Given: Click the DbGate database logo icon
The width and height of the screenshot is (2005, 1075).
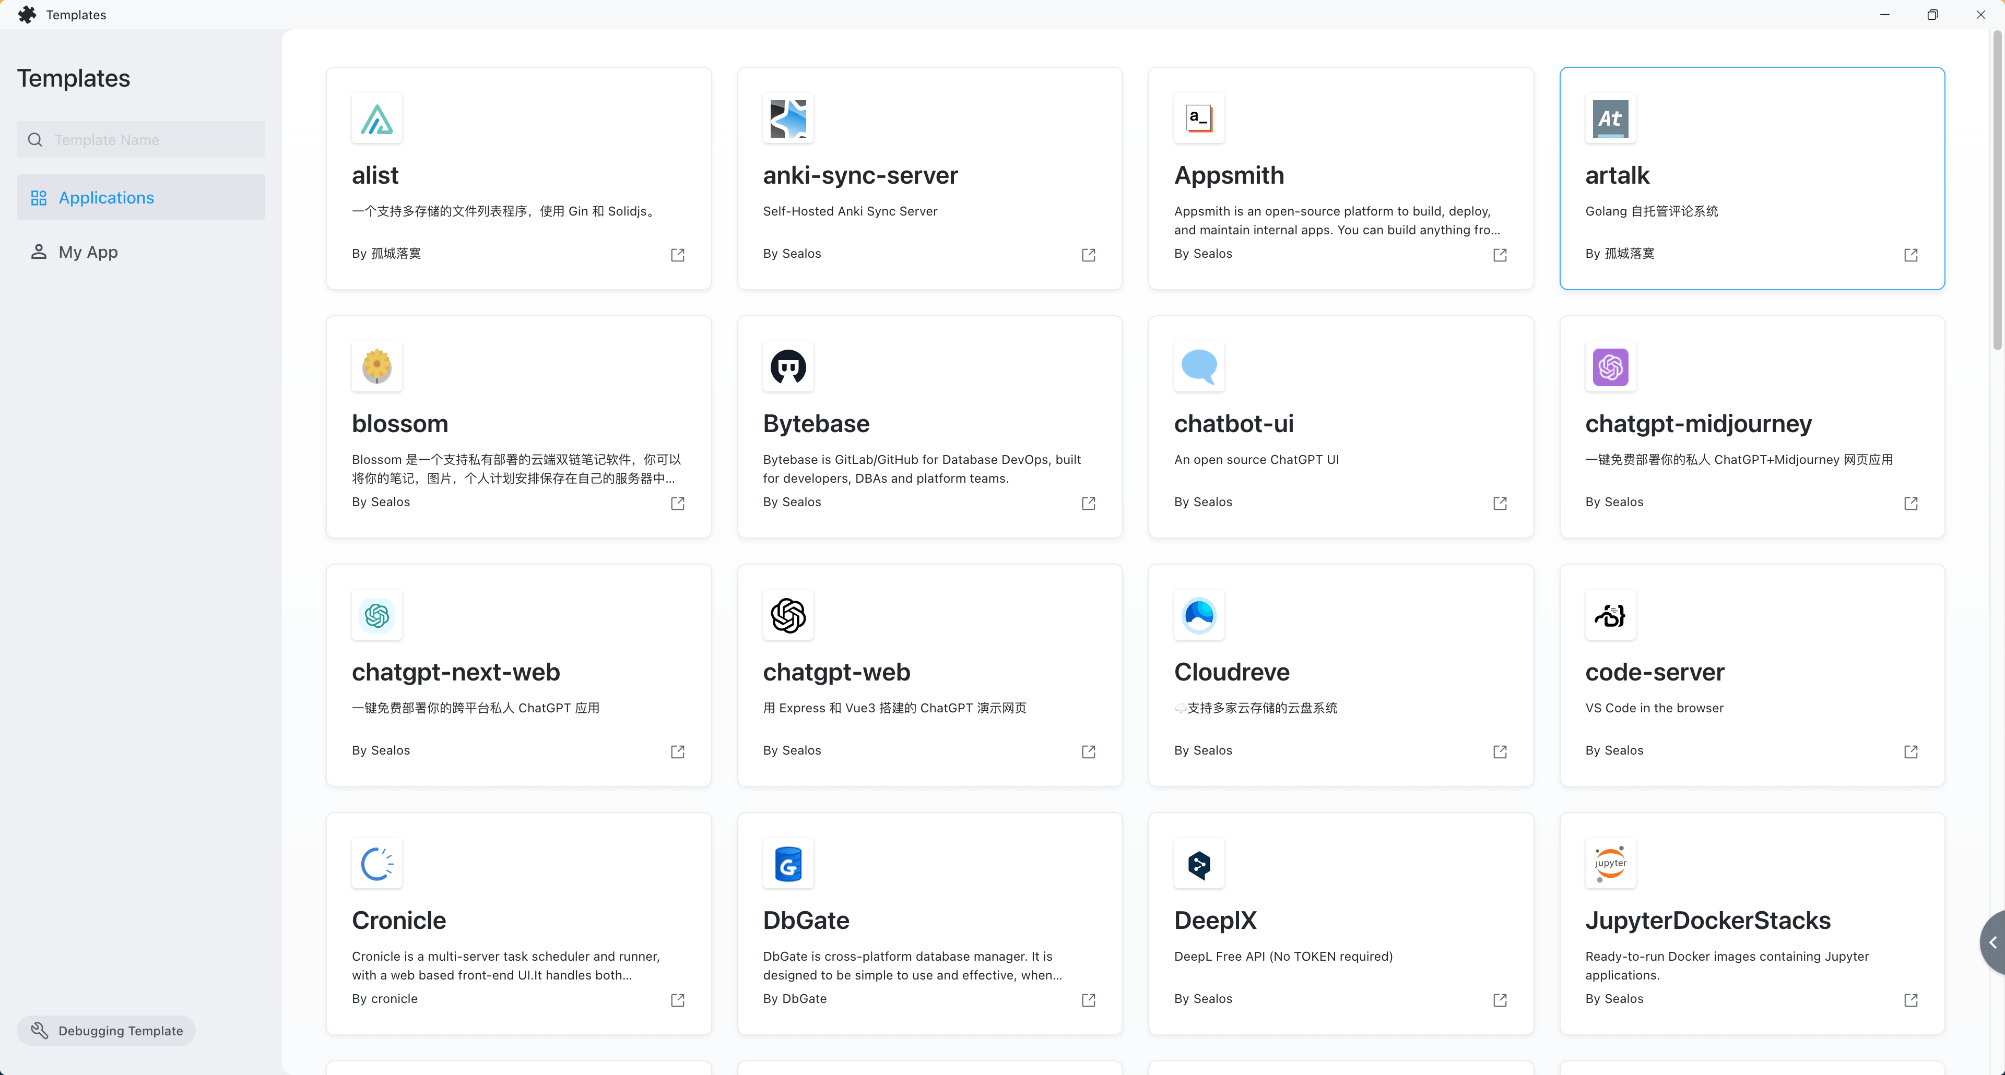Looking at the screenshot, I should (788, 864).
